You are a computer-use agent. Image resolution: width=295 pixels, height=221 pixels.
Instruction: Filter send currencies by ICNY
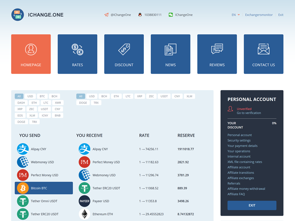pyautogui.click(x=45, y=115)
